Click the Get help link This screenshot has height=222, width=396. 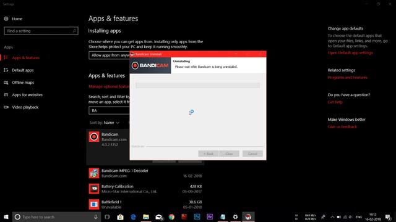point(335,102)
